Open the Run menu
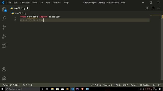The height and width of the screenshot is (91, 163). click(48, 3)
